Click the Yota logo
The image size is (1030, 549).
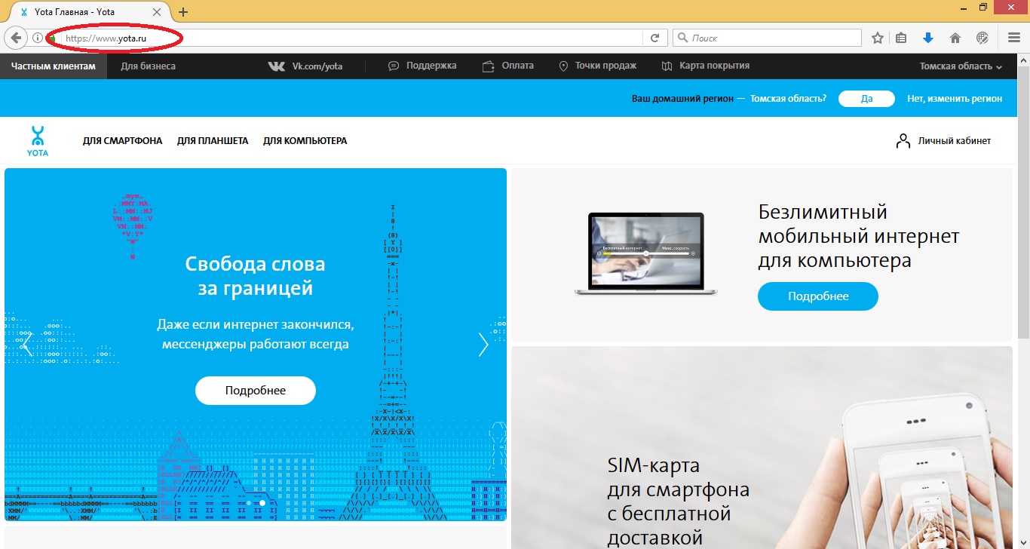click(x=38, y=141)
